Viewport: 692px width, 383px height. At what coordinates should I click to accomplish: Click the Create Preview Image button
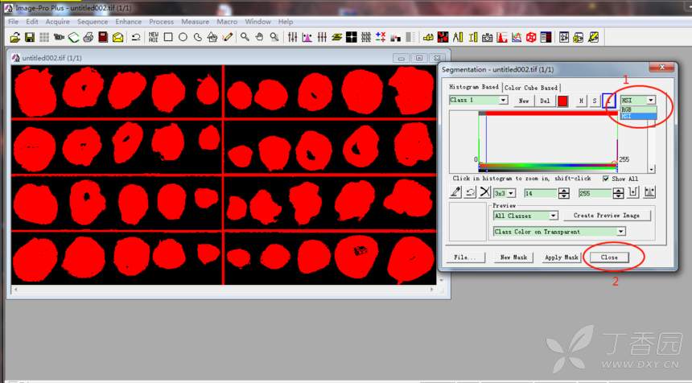607,216
